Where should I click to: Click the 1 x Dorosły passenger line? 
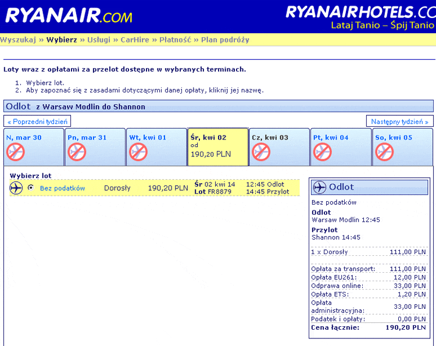(x=369, y=252)
